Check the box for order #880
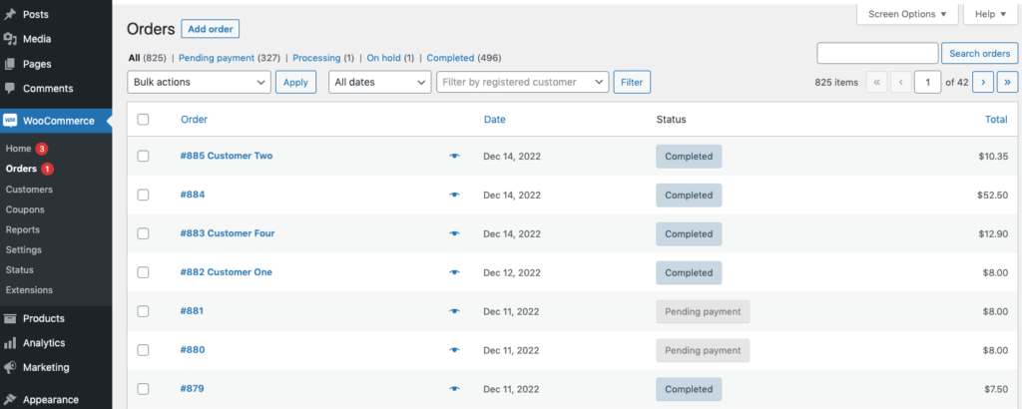1022x409 pixels. point(144,350)
